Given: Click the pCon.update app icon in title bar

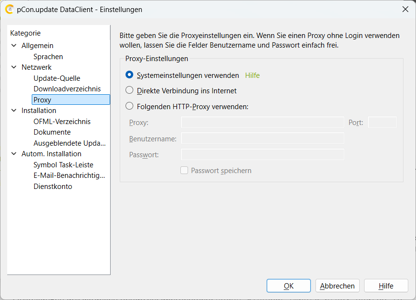Looking at the screenshot, I should [9, 9].
